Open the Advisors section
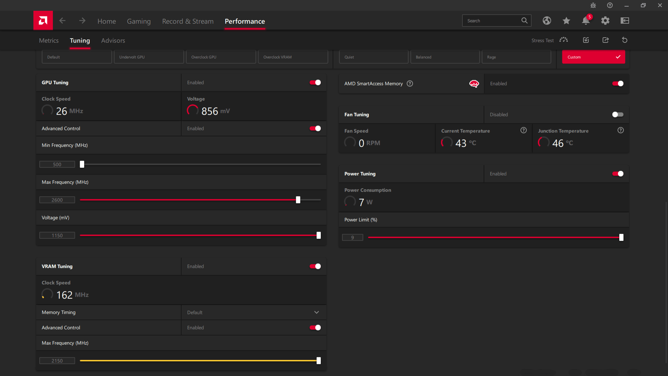The width and height of the screenshot is (668, 376). coord(113,40)
